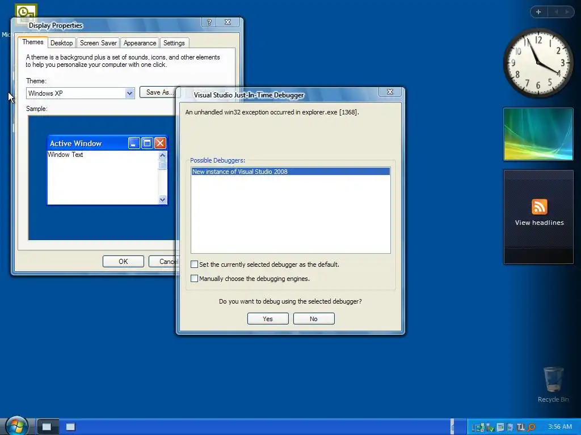Add a gadget with sidebar plus button

(538, 12)
